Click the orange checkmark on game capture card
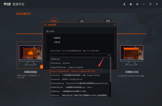Screen dimensions: 162x106 click(x=42, y=67)
